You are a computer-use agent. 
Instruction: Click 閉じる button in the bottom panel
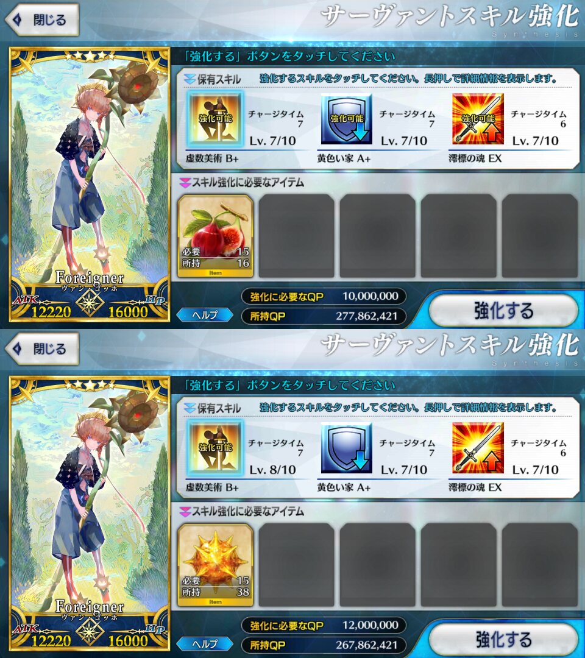43,348
